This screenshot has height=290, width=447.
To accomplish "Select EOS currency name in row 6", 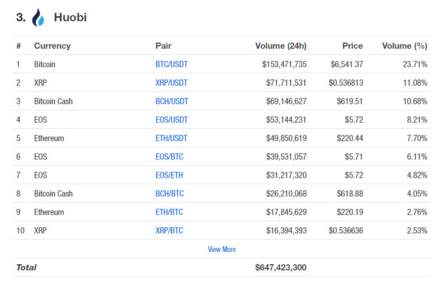I will click(40, 157).
